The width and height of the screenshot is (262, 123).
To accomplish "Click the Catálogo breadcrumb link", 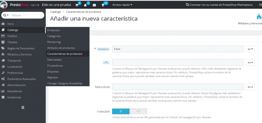I will 56,12.
